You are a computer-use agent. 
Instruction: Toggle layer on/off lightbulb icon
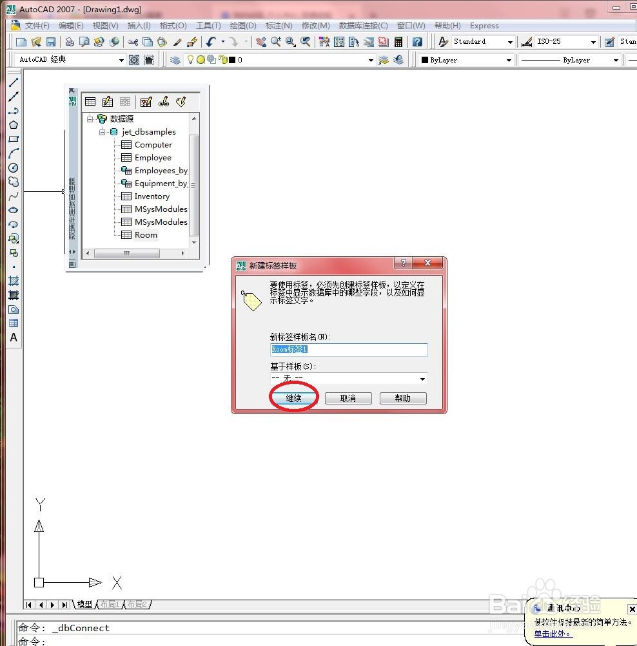(190, 60)
